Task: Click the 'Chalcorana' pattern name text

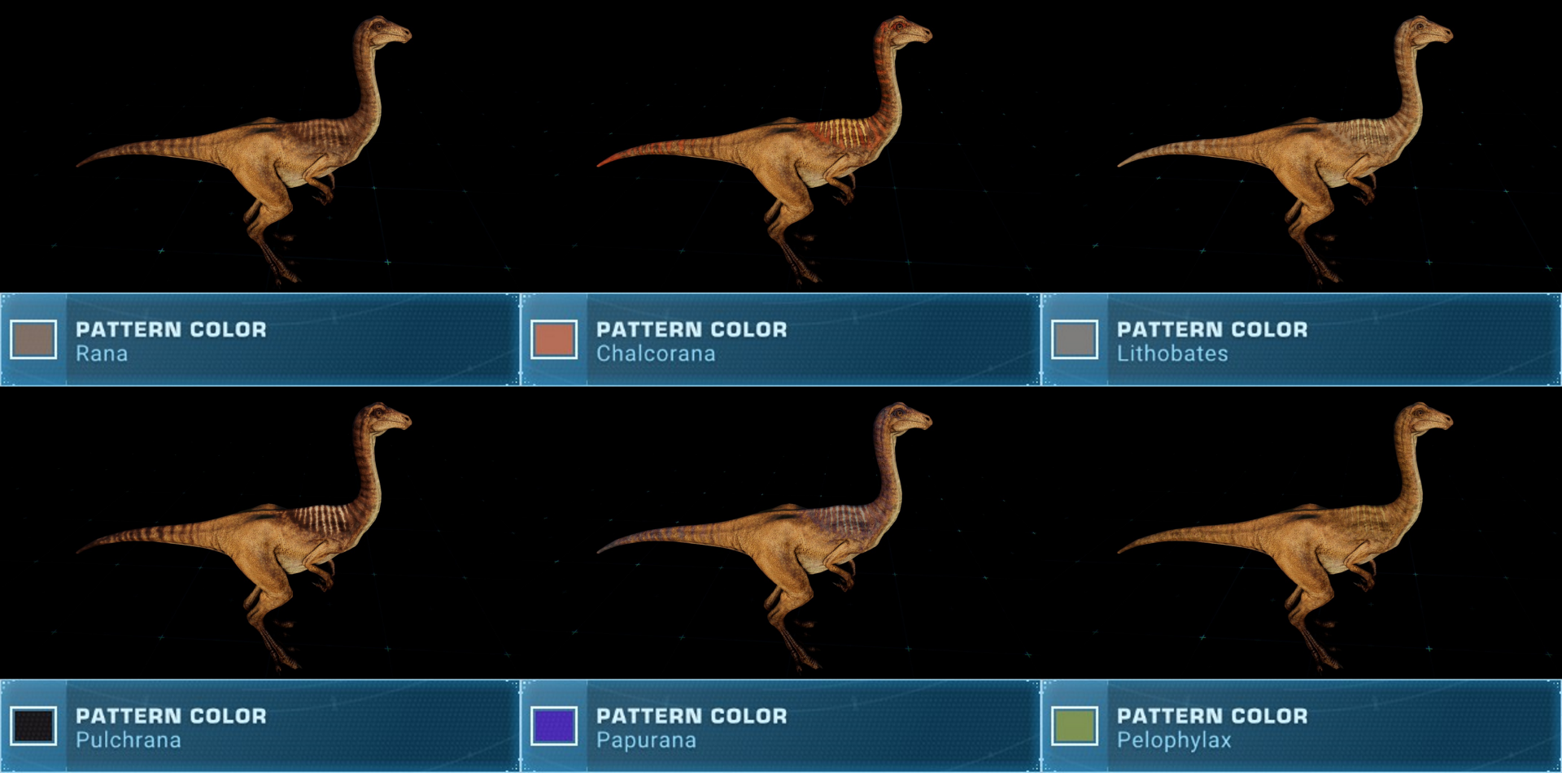Action: pos(656,354)
